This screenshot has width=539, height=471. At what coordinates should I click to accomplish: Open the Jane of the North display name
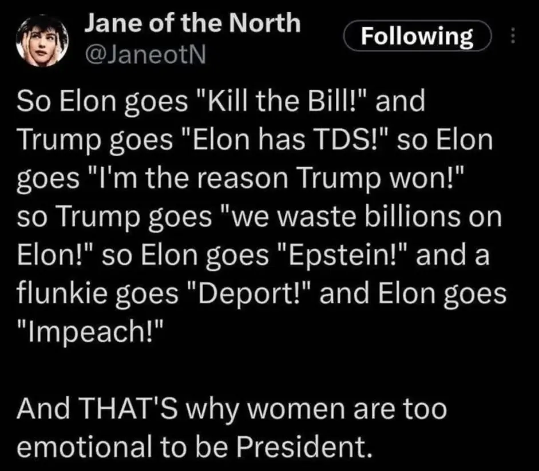pyautogui.click(x=192, y=23)
